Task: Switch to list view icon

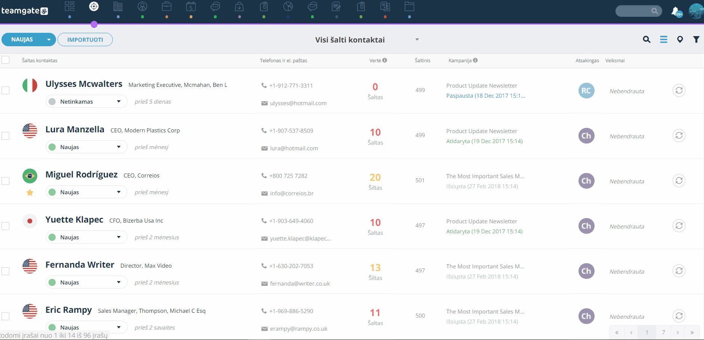Action: (664, 40)
